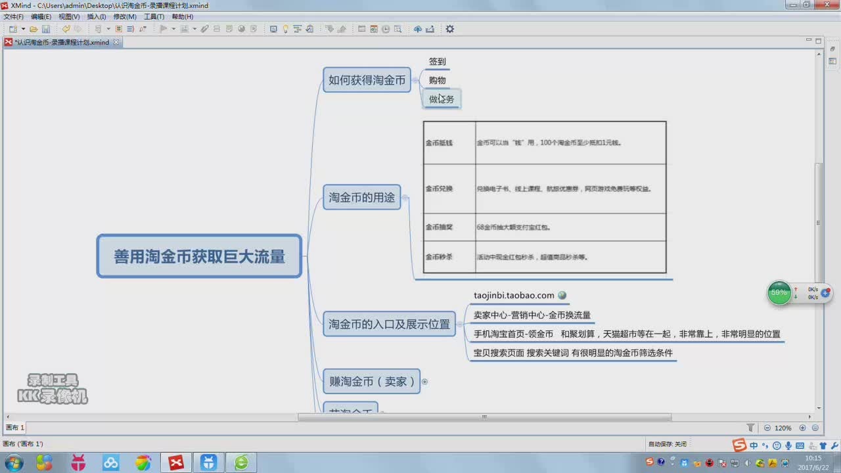
Task: Click the Summary toolbar icon
Action: click(130, 29)
